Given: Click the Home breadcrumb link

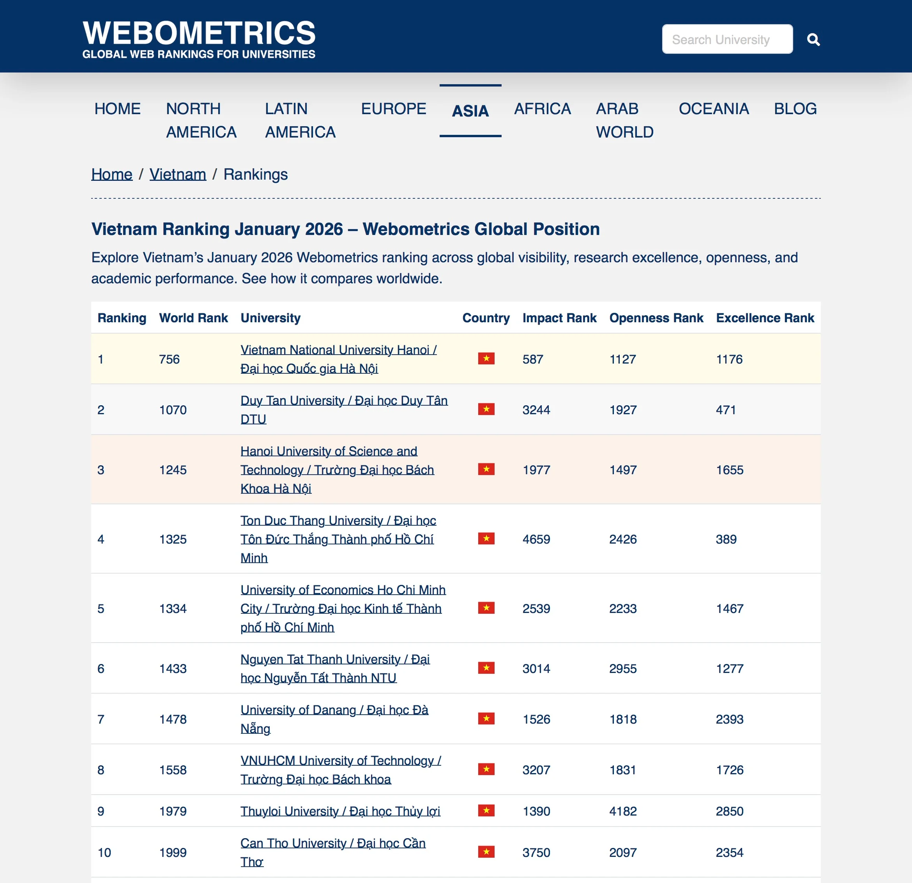Looking at the screenshot, I should 112,175.
